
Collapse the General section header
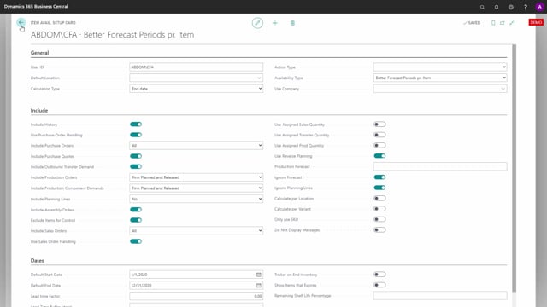click(x=40, y=53)
